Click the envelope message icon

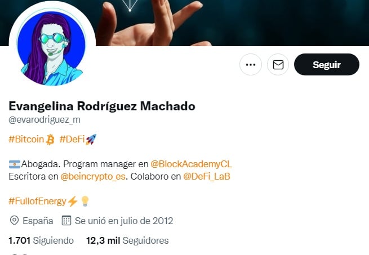(x=278, y=65)
